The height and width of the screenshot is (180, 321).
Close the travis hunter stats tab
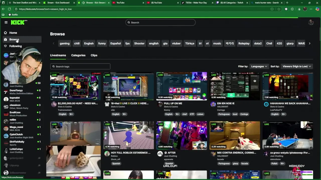pyautogui.click(x=282, y=3)
